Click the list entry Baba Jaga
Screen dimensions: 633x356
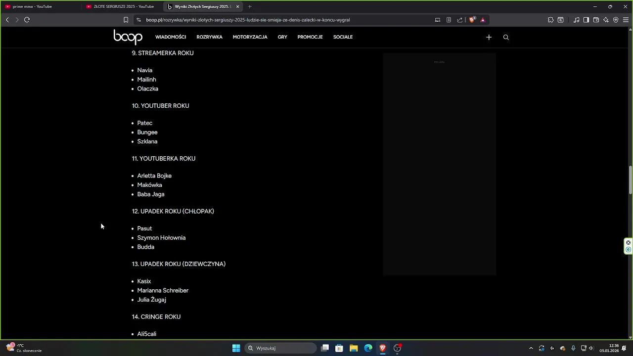pyautogui.click(x=151, y=194)
